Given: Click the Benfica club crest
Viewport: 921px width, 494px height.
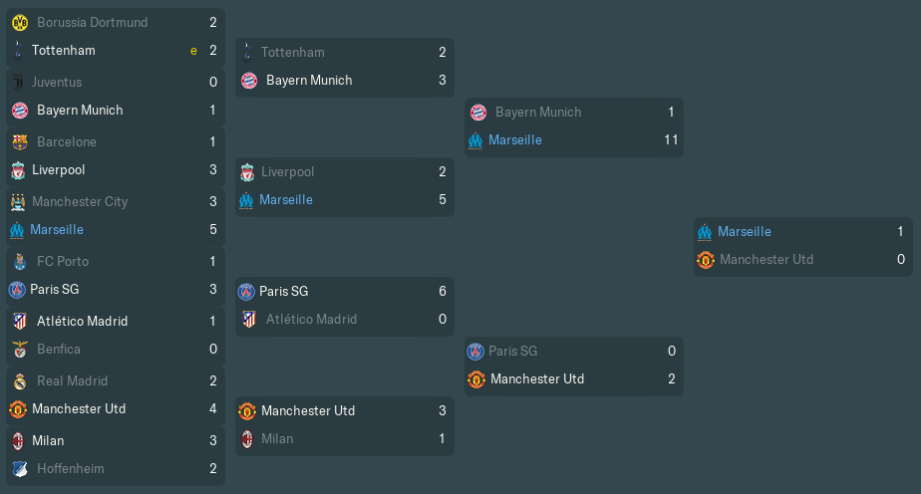Looking at the screenshot, I should [20, 349].
